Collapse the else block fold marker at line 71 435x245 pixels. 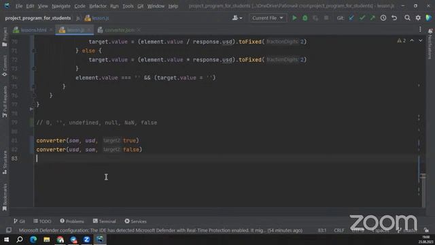pyautogui.click(x=33, y=51)
